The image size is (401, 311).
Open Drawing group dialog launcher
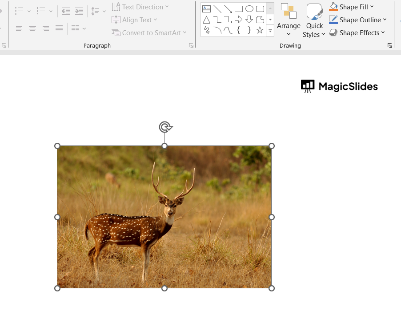tap(390, 45)
